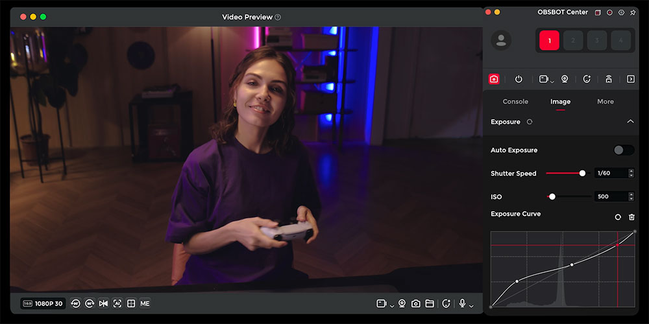Open the 1080P 30 resolution selector
649x324 pixels.
click(x=43, y=304)
